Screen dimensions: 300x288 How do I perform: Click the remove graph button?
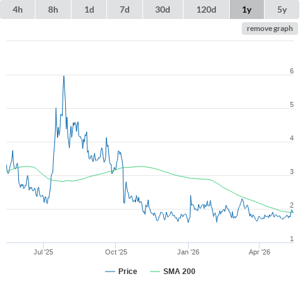point(270,28)
